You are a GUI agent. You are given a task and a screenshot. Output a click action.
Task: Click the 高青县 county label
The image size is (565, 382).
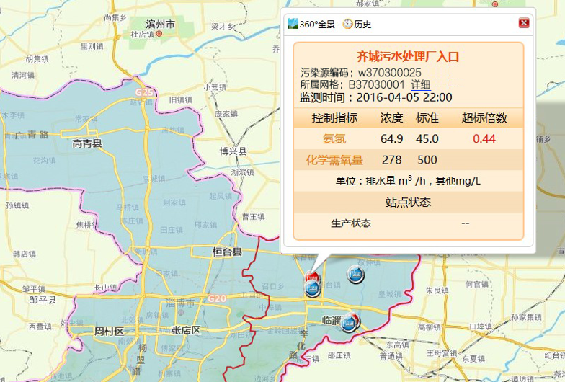pos(87,144)
